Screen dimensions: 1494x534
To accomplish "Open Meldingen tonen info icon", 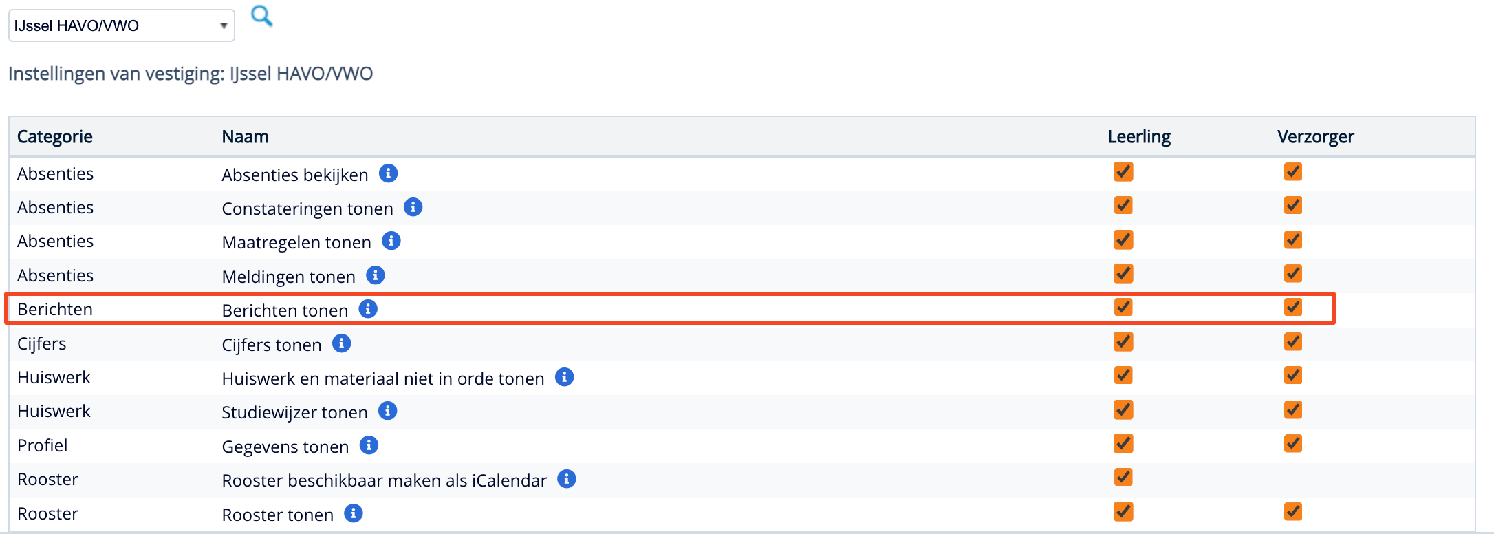I will (376, 275).
